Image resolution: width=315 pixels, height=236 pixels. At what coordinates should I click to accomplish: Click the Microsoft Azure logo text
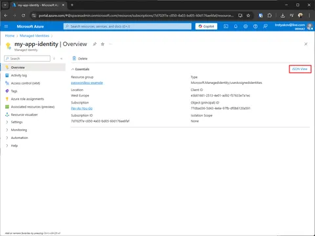[x=30, y=26]
